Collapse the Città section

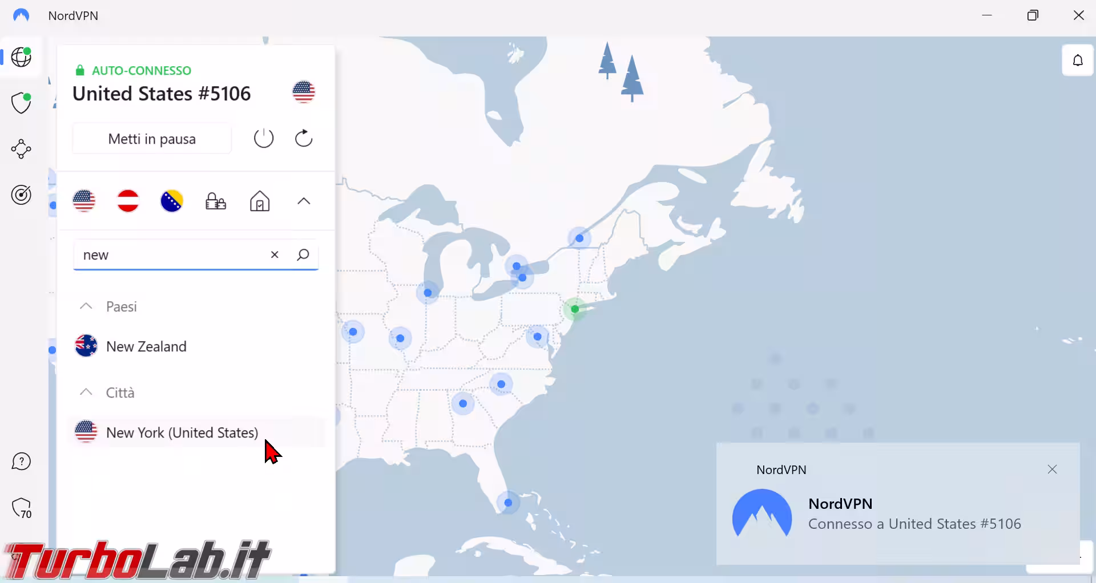coord(86,392)
